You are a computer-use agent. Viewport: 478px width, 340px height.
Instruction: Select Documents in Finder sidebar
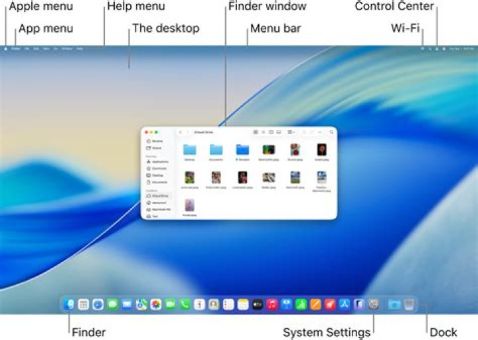click(x=157, y=182)
